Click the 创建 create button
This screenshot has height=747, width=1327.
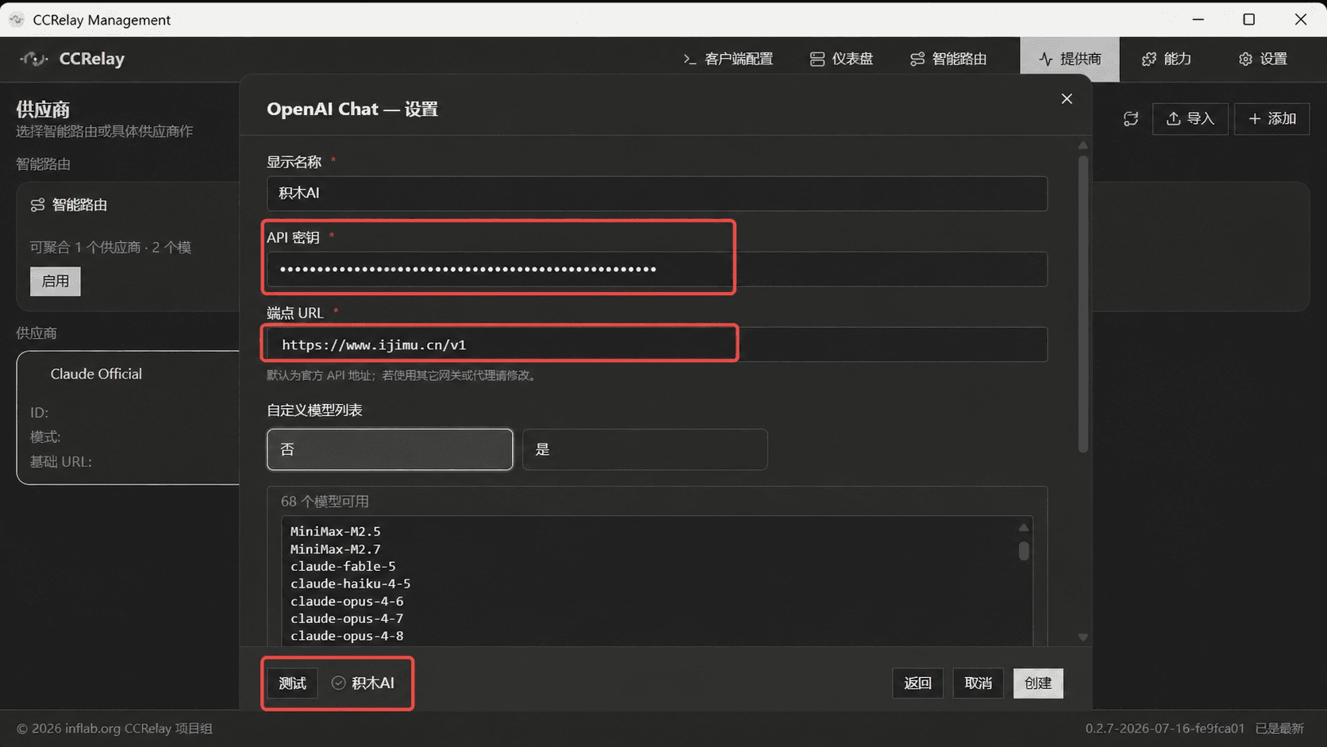click(1038, 683)
